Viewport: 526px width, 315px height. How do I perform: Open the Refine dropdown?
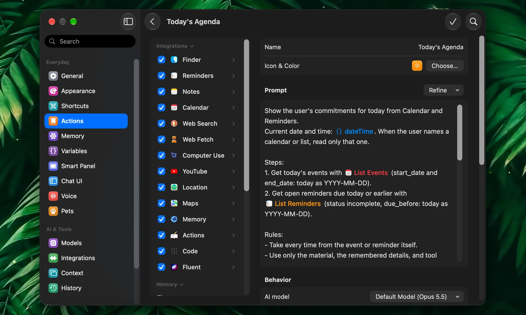tap(443, 90)
